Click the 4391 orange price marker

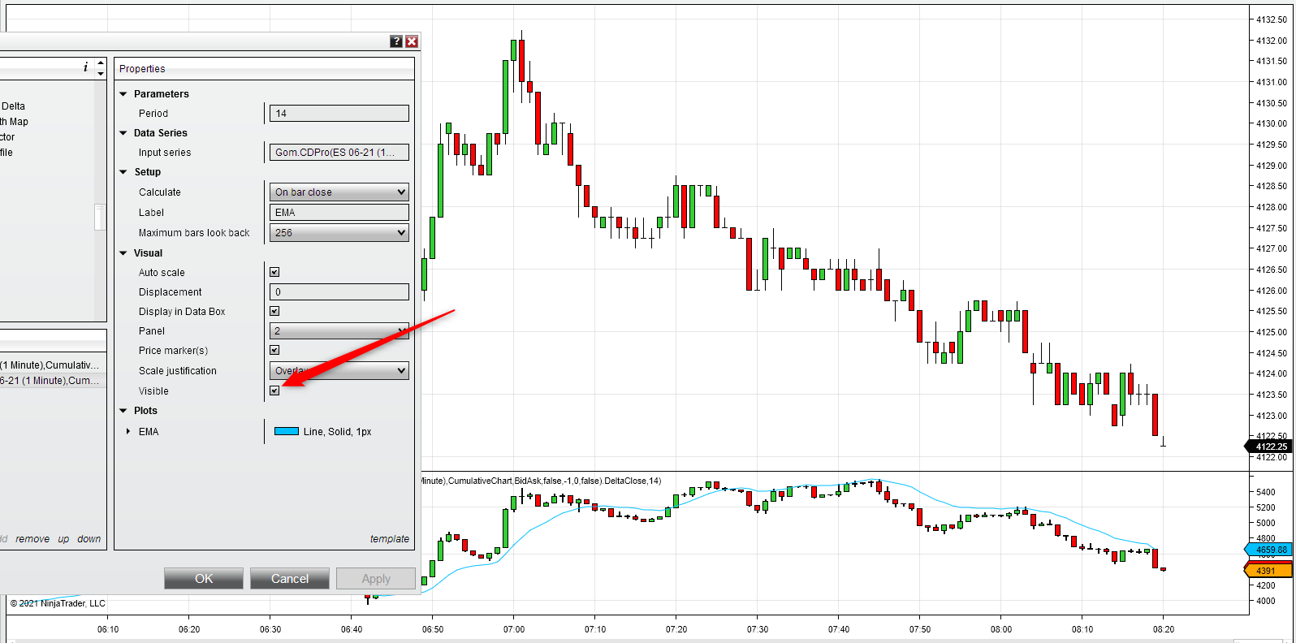click(x=1268, y=571)
